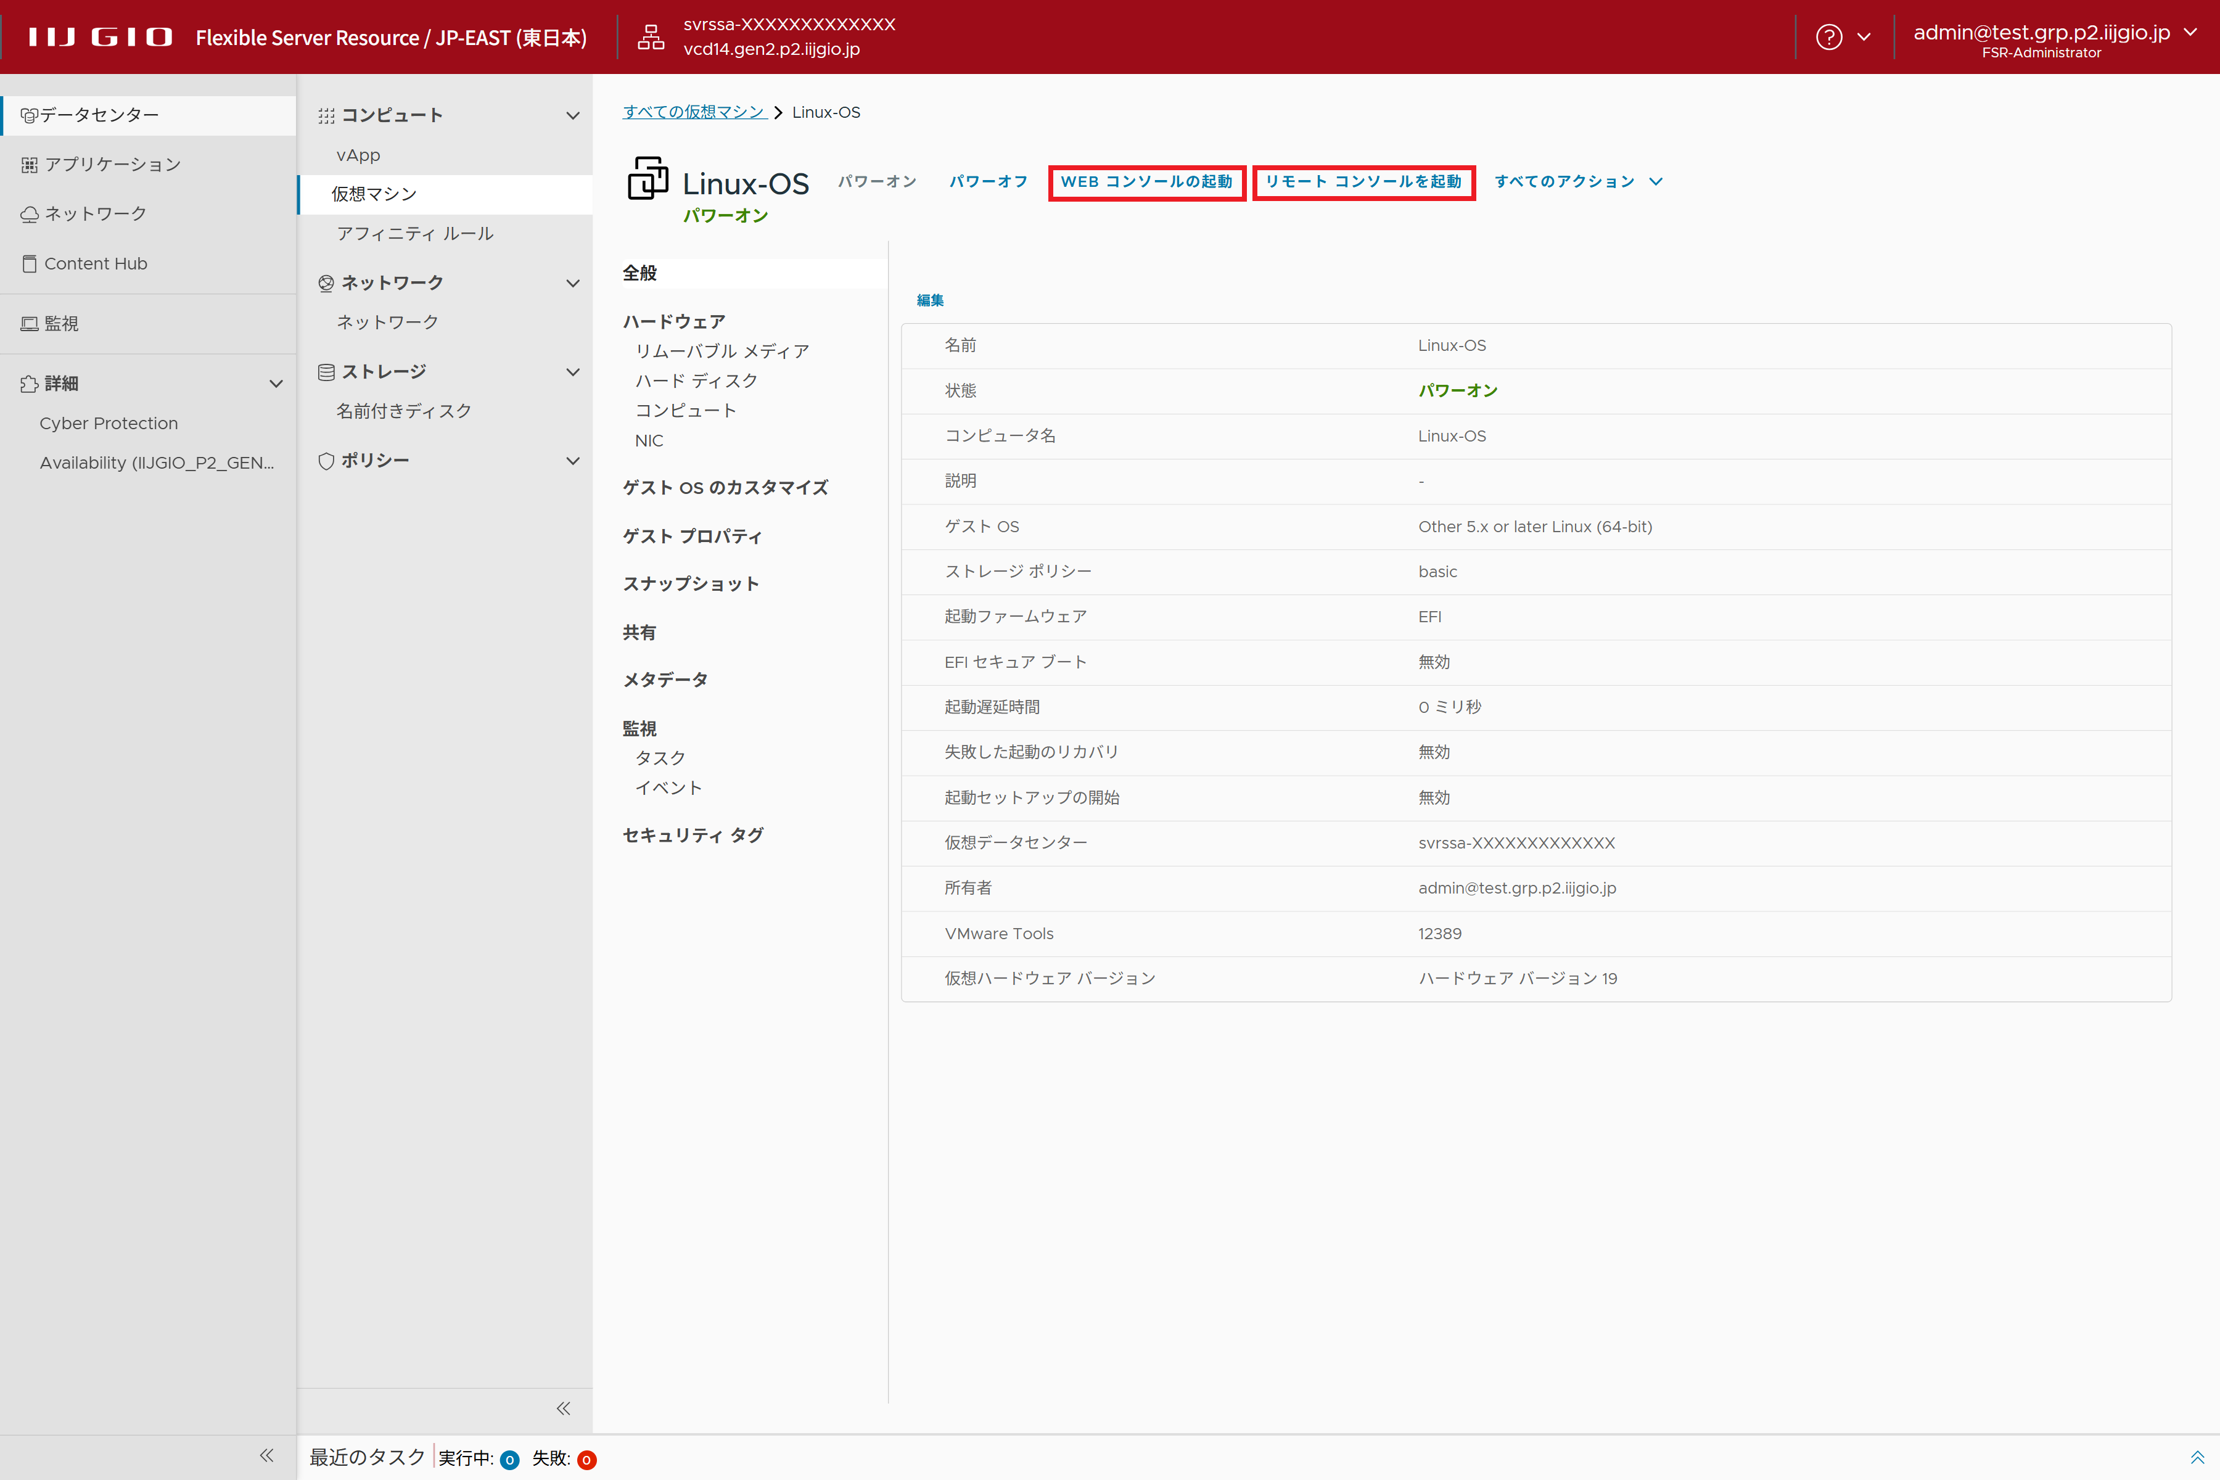Click the すべての仮想マシン breadcrumb link
The width and height of the screenshot is (2220, 1480).
click(695, 112)
